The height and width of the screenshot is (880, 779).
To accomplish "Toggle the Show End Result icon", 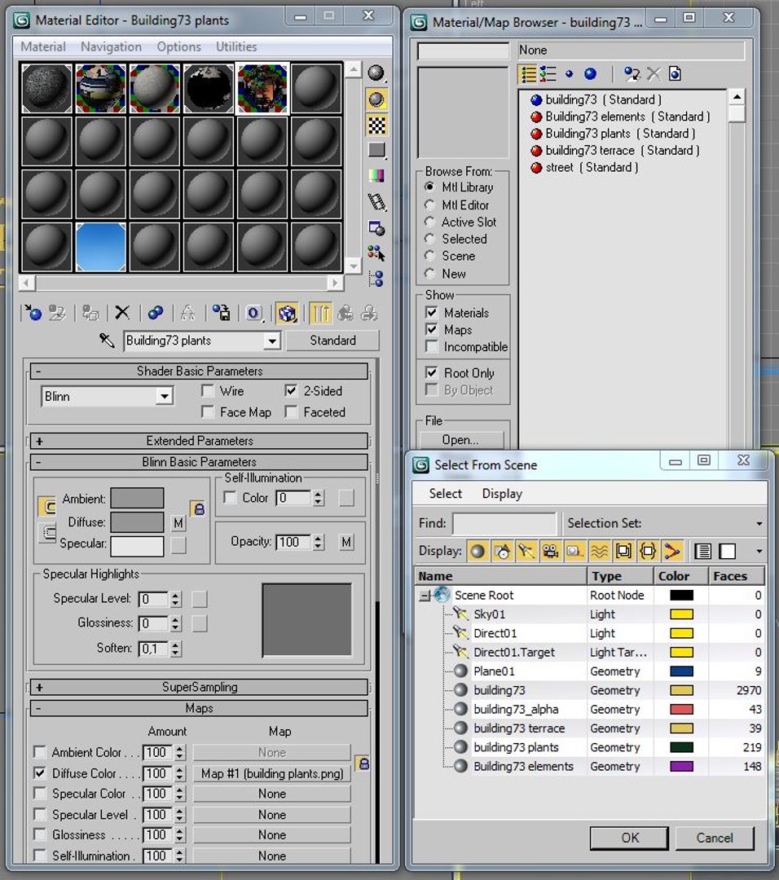I will (320, 313).
